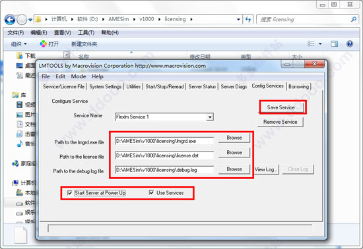Select the 音乐 library icon in sidebar

[19, 144]
